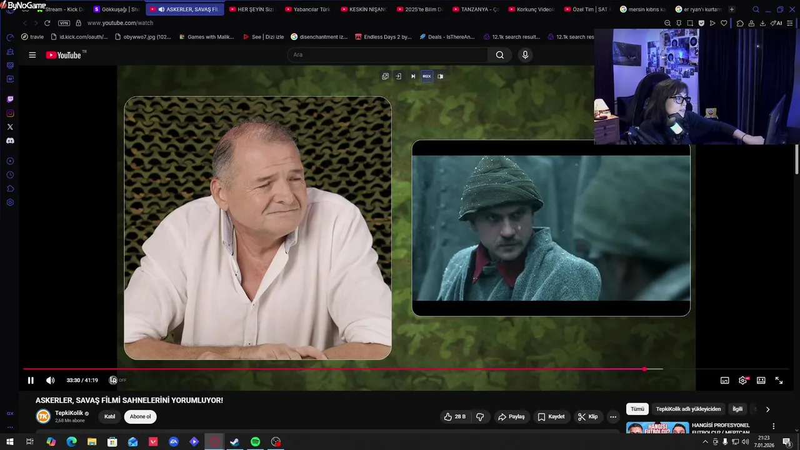Open Discord in the sidebar

coord(10,141)
